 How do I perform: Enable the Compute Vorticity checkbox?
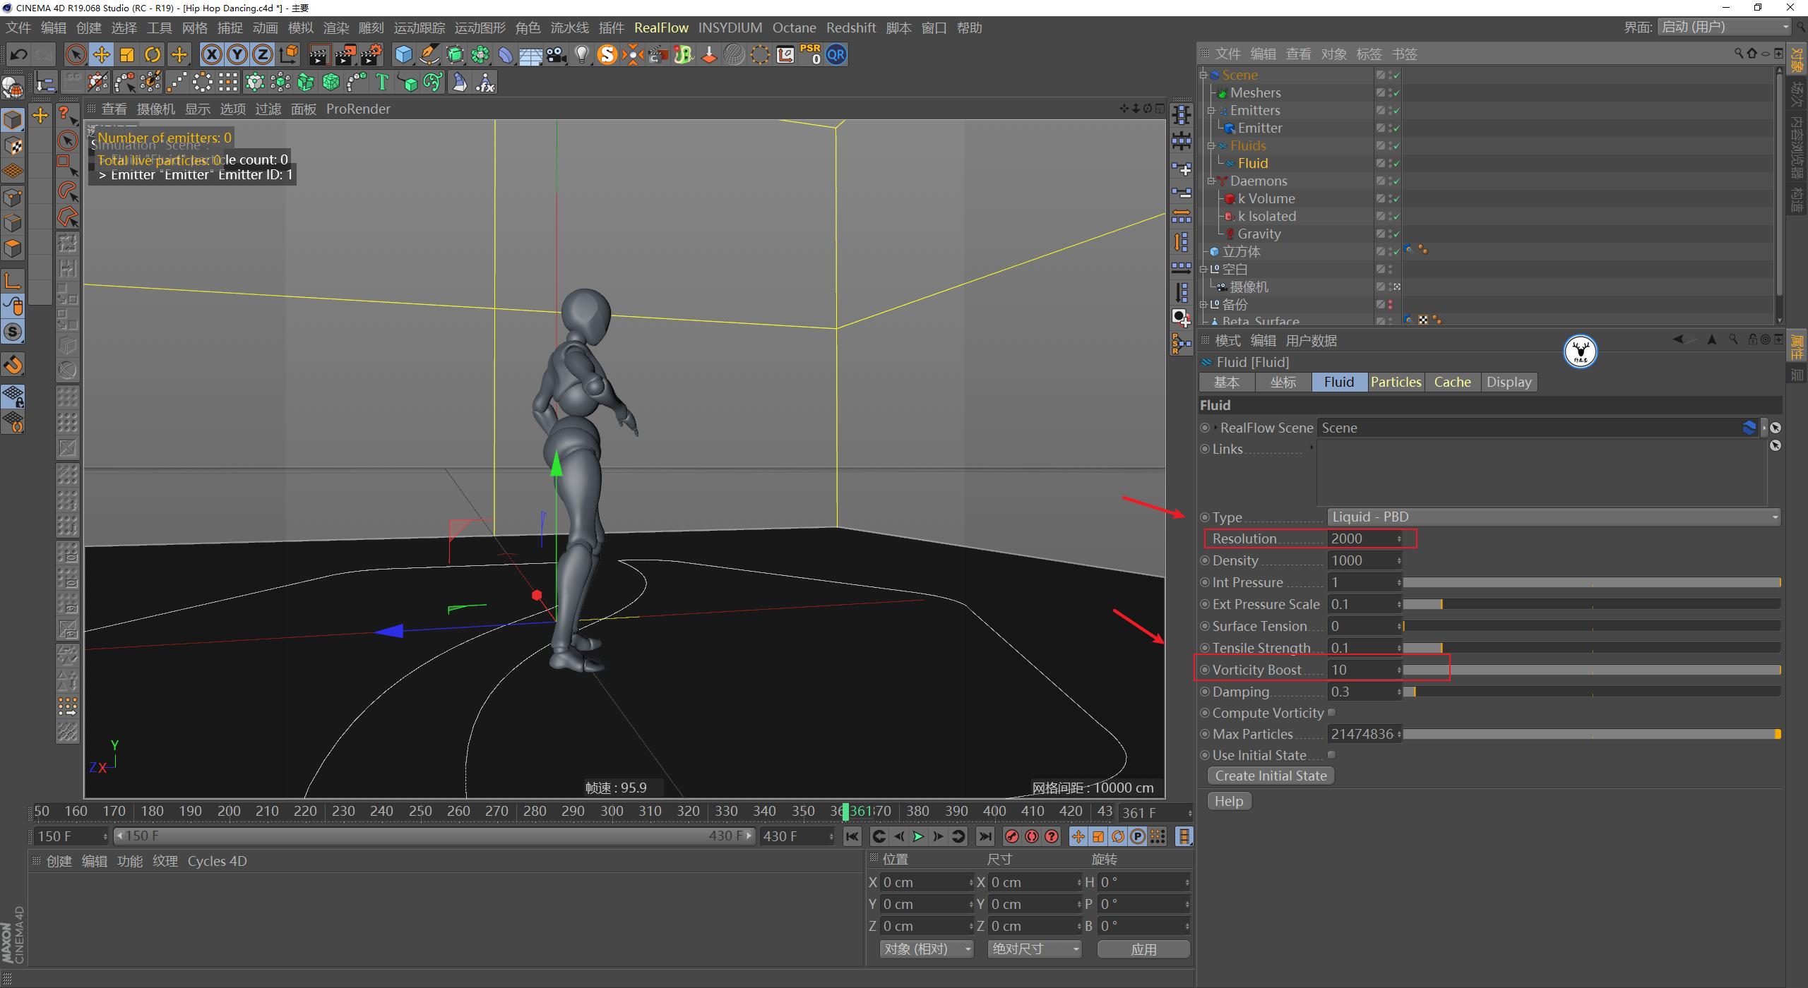[x=1333, y=712]
